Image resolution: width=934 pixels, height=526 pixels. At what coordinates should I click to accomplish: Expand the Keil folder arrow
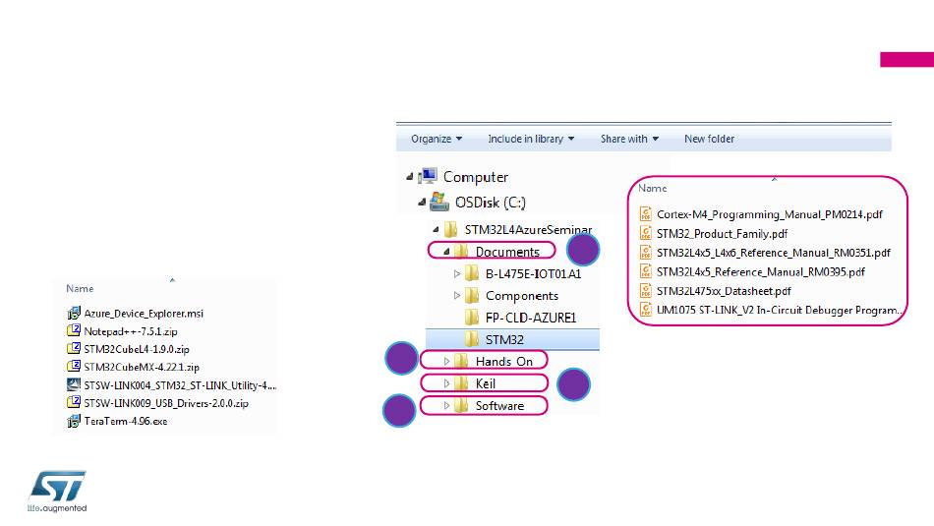(x=446, y=383)
